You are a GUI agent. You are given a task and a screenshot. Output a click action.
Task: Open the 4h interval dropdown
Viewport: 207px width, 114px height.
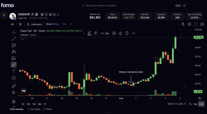pos(12,24)
